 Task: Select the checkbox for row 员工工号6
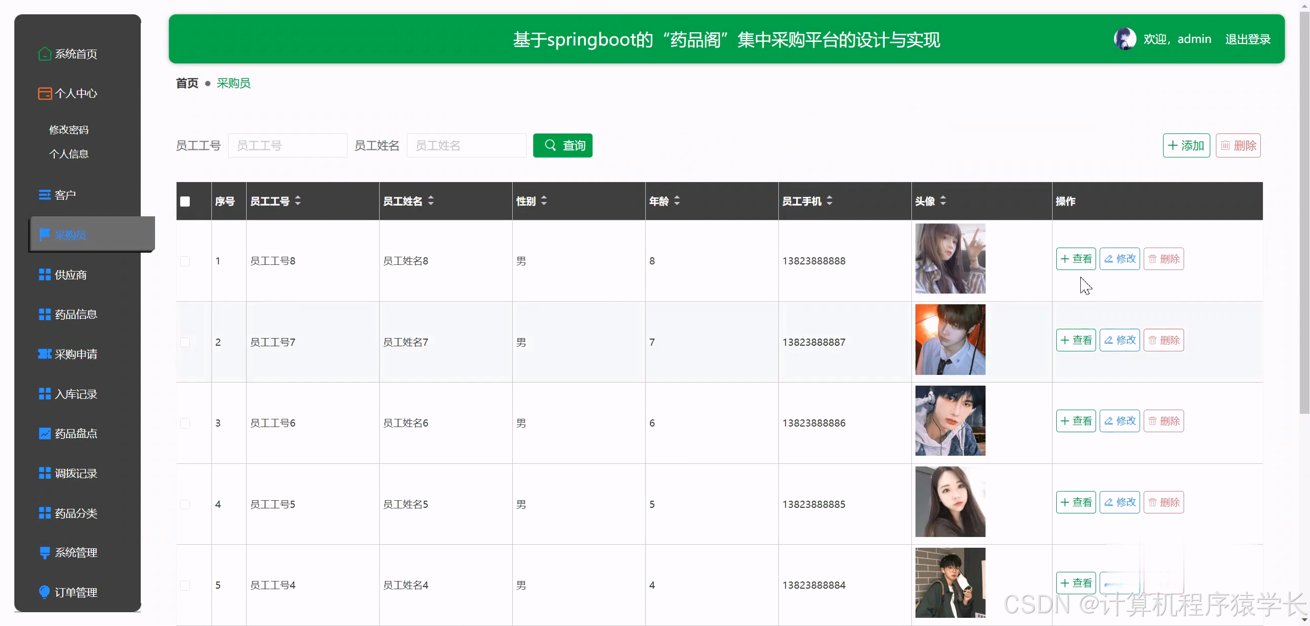point(185,423)
